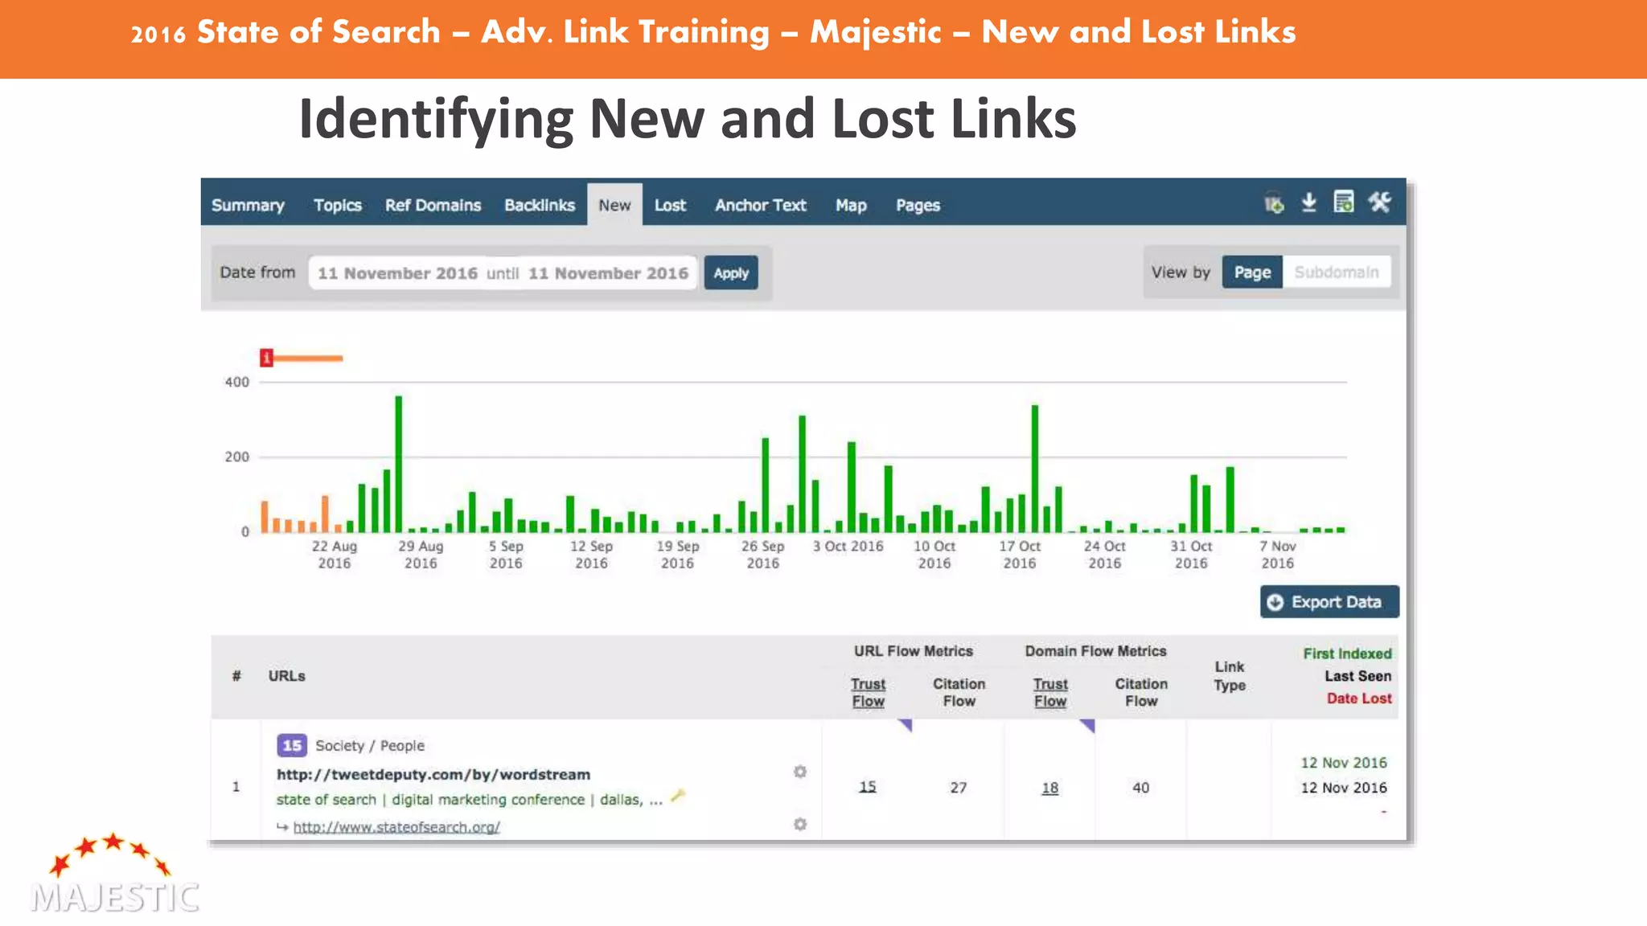1647x926 pixels.
Task: Select View by Subdomain option
Action: click(x=1337, y=272)
